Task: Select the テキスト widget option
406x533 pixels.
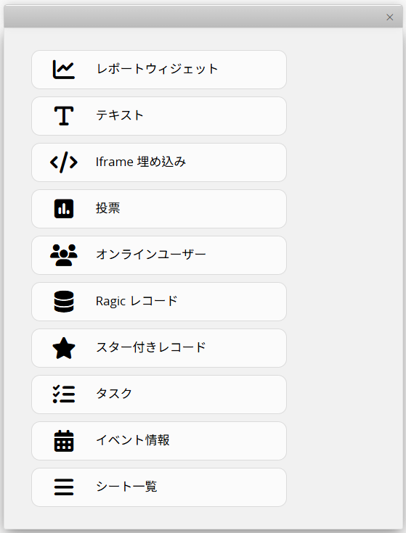Action: tap(159, 116)
